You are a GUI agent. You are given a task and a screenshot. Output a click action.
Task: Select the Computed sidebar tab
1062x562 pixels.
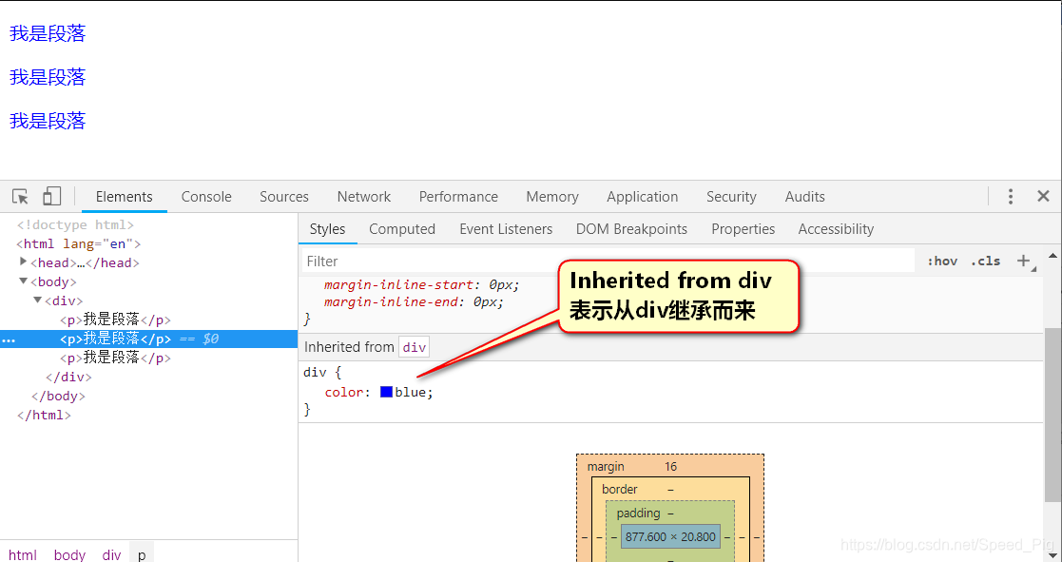pos(401,229)
